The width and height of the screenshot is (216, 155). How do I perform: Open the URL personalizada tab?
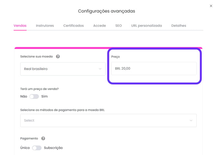click(146, 25)
